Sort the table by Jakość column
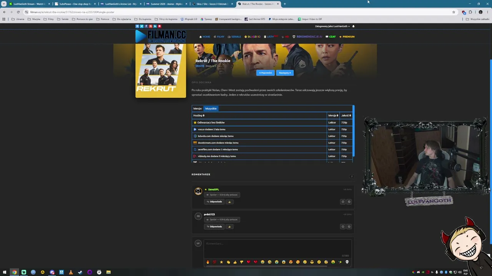492x276 pixels. pos(346,115)
